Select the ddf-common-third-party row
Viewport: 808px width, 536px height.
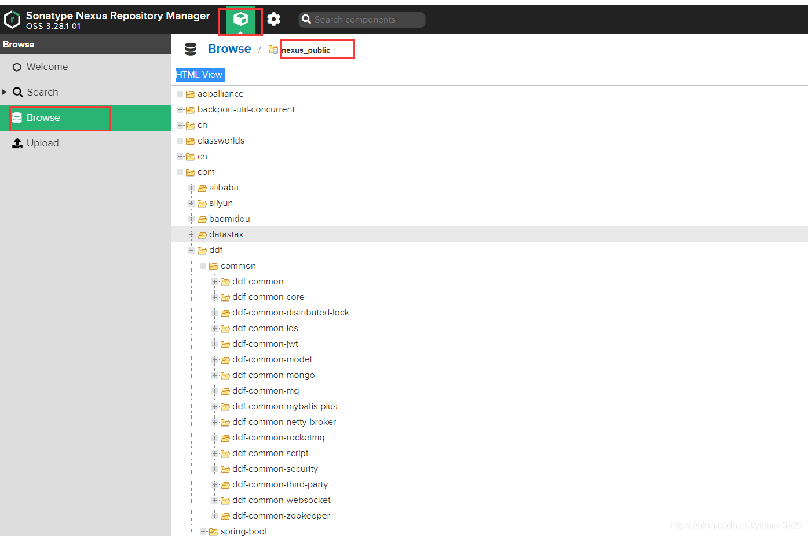[489, 484]
